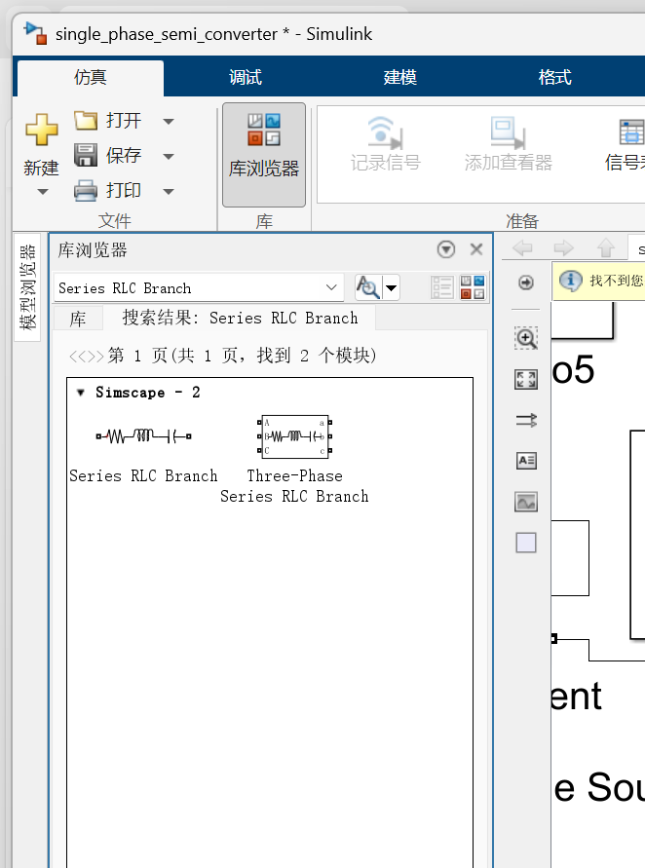
Task: Select the Series RLC Branch block thumbnail
Action: click(143, 436)
